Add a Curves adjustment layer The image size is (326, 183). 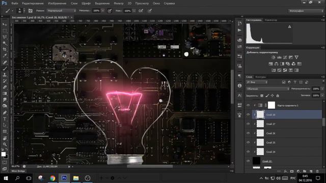pyautogui.click(x=285, y=57)
